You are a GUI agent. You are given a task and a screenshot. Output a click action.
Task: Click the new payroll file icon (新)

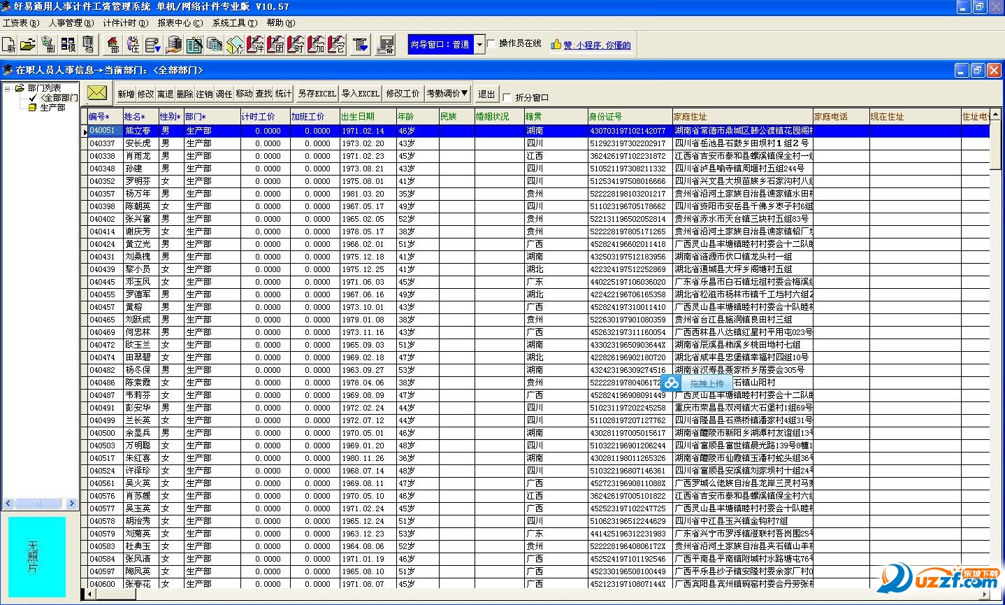(x=9, y=45)
